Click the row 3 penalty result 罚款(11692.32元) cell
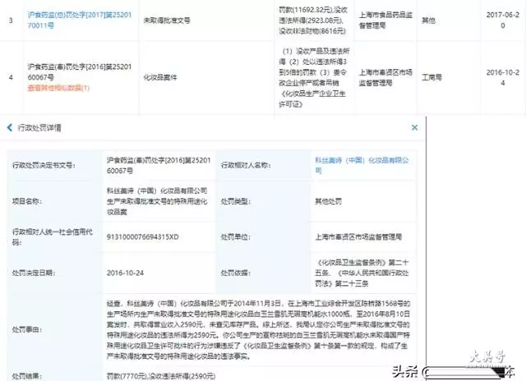The height and width of the screenshot is (381, 526). pyautogui.click(x=313, y=20)
